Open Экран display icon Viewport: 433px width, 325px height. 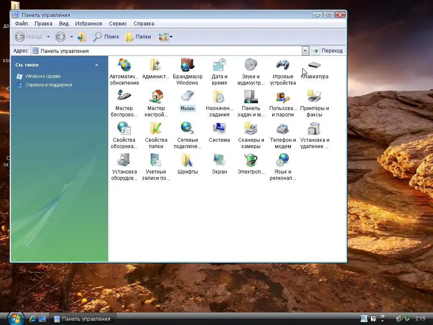(x=219, y=164)
